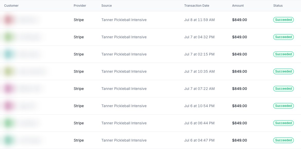Screen dimensions: 301x149
Task: Click Stripe provider in Jul 7 02:15 PM row
Action: coord(79,54)
